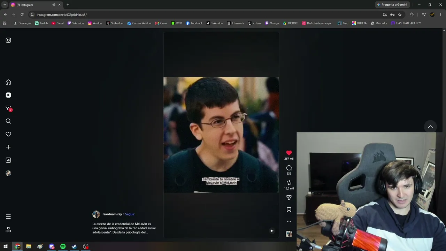446x251 pixels.
Task: Open Chrome media controls icon
Action: (x=424, y=15)
